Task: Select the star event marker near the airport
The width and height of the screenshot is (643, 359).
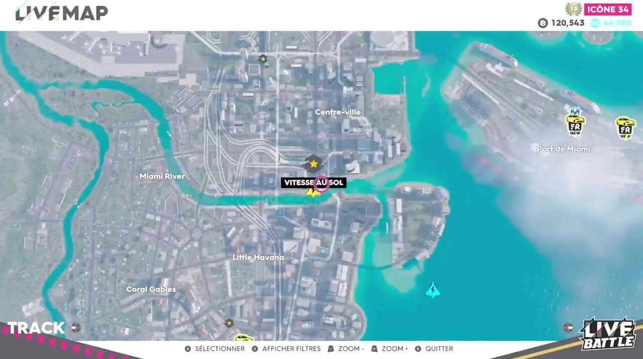Action: (262, 59)
